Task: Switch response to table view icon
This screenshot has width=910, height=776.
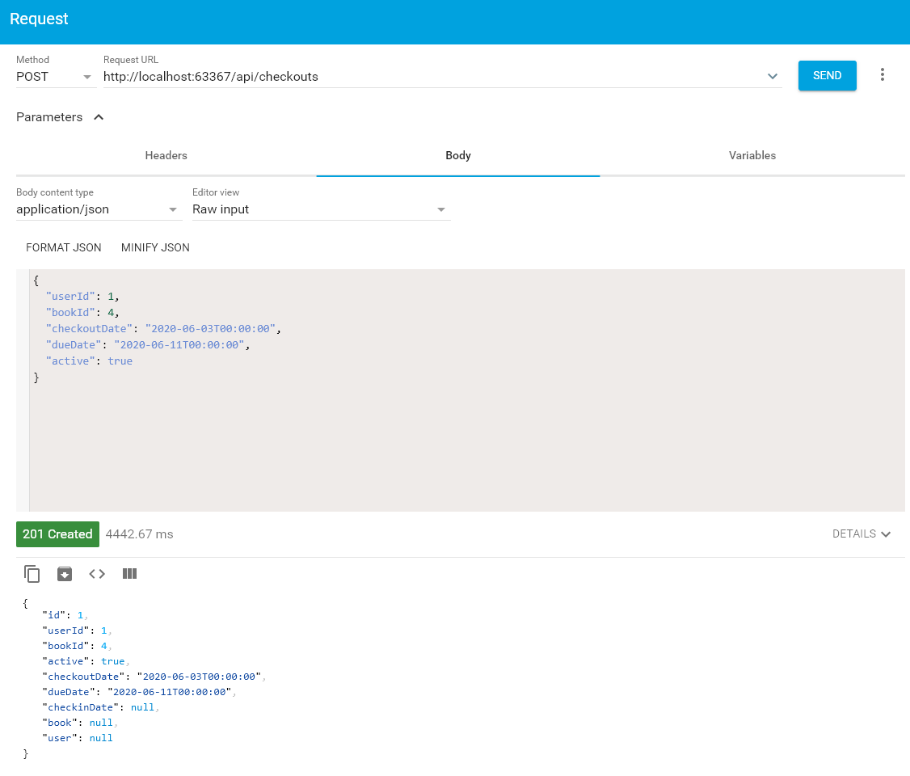Action: coord(129,574)
